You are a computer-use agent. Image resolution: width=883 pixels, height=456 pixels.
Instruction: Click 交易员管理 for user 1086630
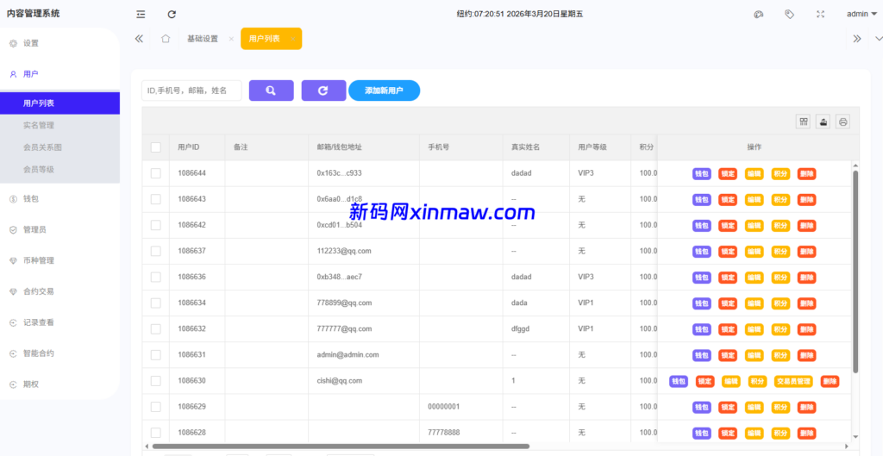coord(793,382)
